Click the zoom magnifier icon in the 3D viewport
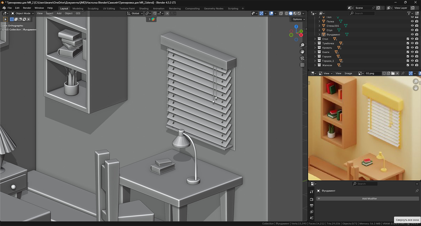 click(302, 45)
